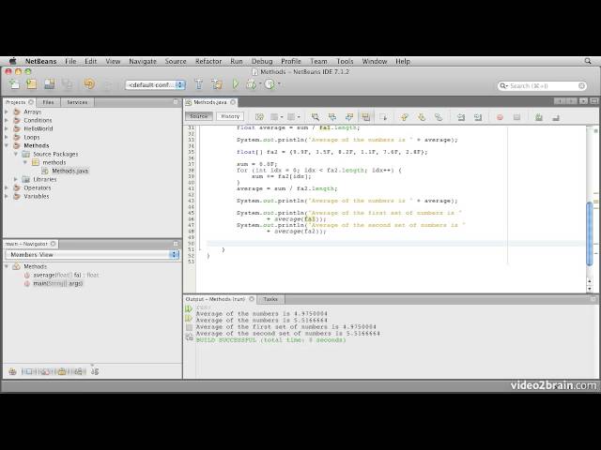
Task: Open the Navigate menu
Action: [143, 61]
